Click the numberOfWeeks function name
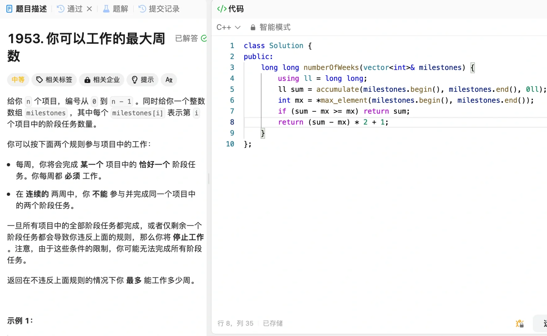 click(331, 68)
